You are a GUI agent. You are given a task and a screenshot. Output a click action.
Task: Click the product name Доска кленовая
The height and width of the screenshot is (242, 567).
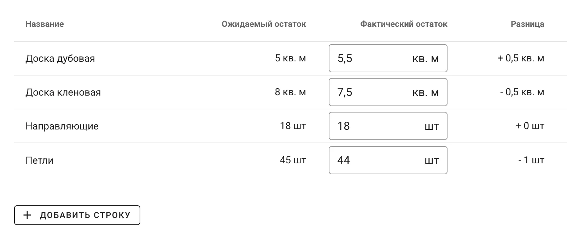pyautogui.click(x=63, y=92)
